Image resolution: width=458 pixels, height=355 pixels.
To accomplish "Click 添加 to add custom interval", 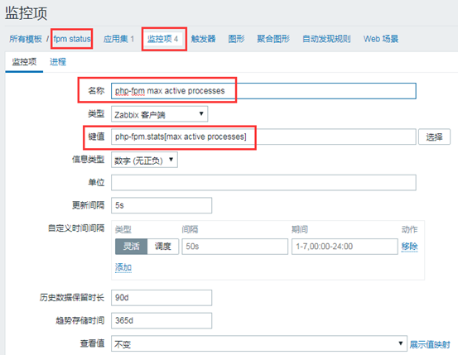I will pyautogui.click(x=123, y=267).
